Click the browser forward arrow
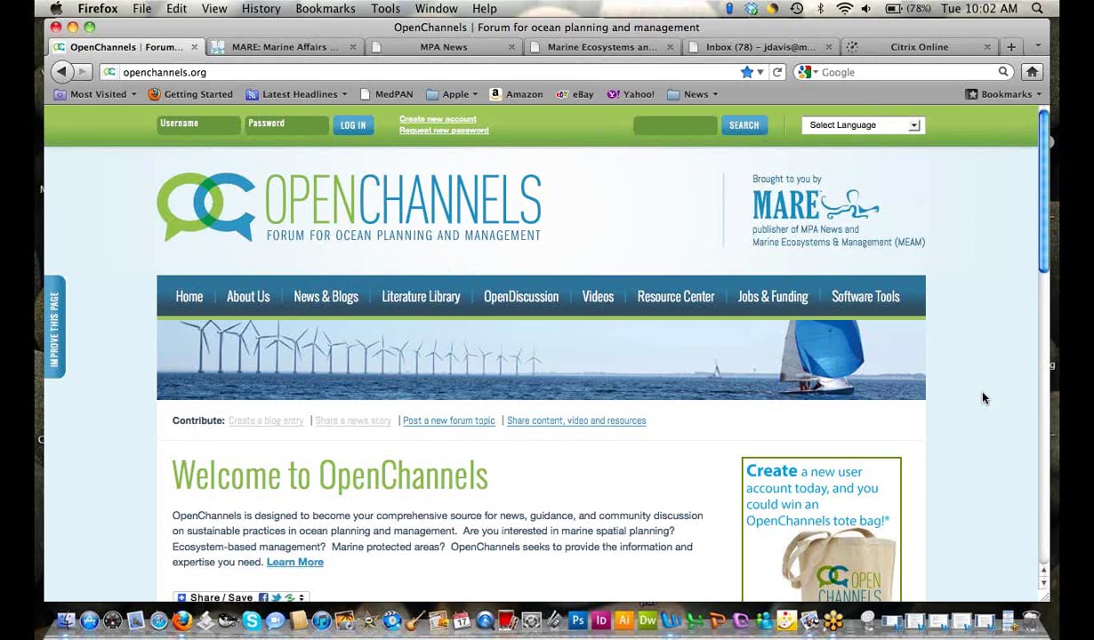The height and width of the screenshot is (640, 1094). [x=83, y=72]
